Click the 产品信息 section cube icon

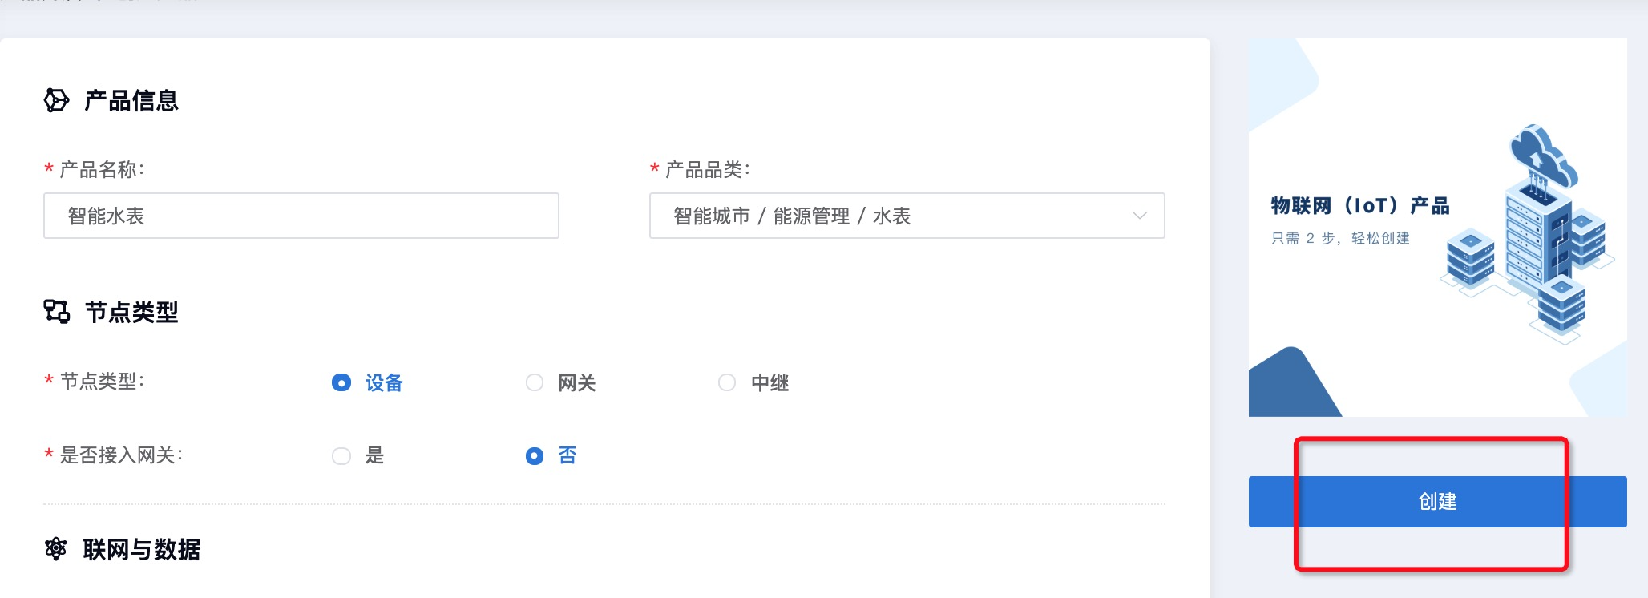pyautogui.click(x=56, y=100)
